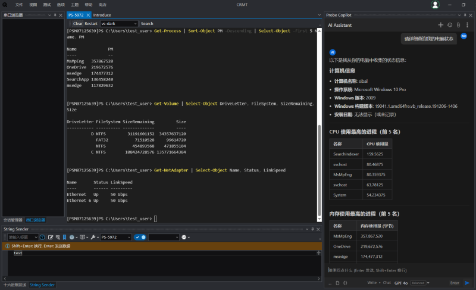Open the 选项 menu
Image resolution: width=476 pixels, height=290 pixels.
[61, 5]
